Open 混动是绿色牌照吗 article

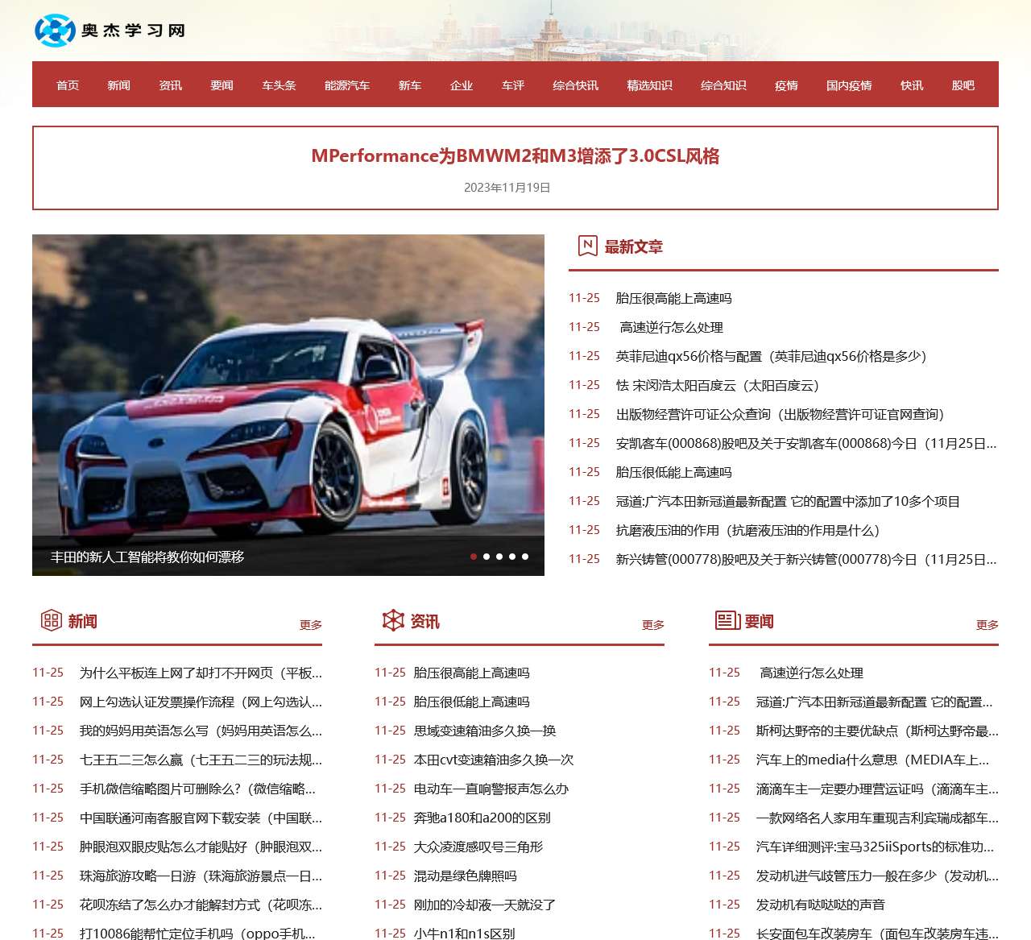click(x=466, y=876)
